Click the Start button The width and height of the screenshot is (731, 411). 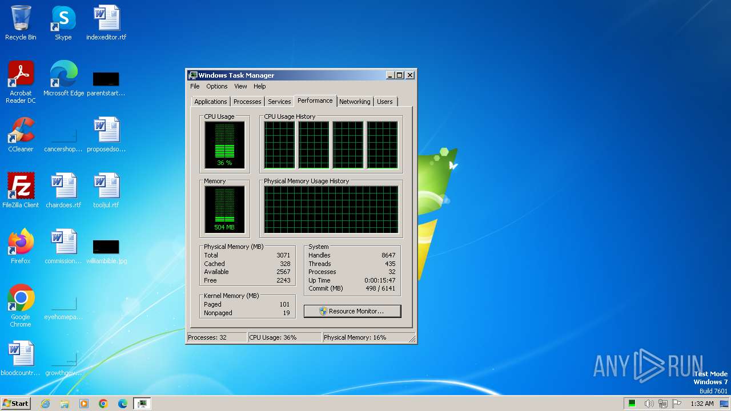[x=16, y=404]
